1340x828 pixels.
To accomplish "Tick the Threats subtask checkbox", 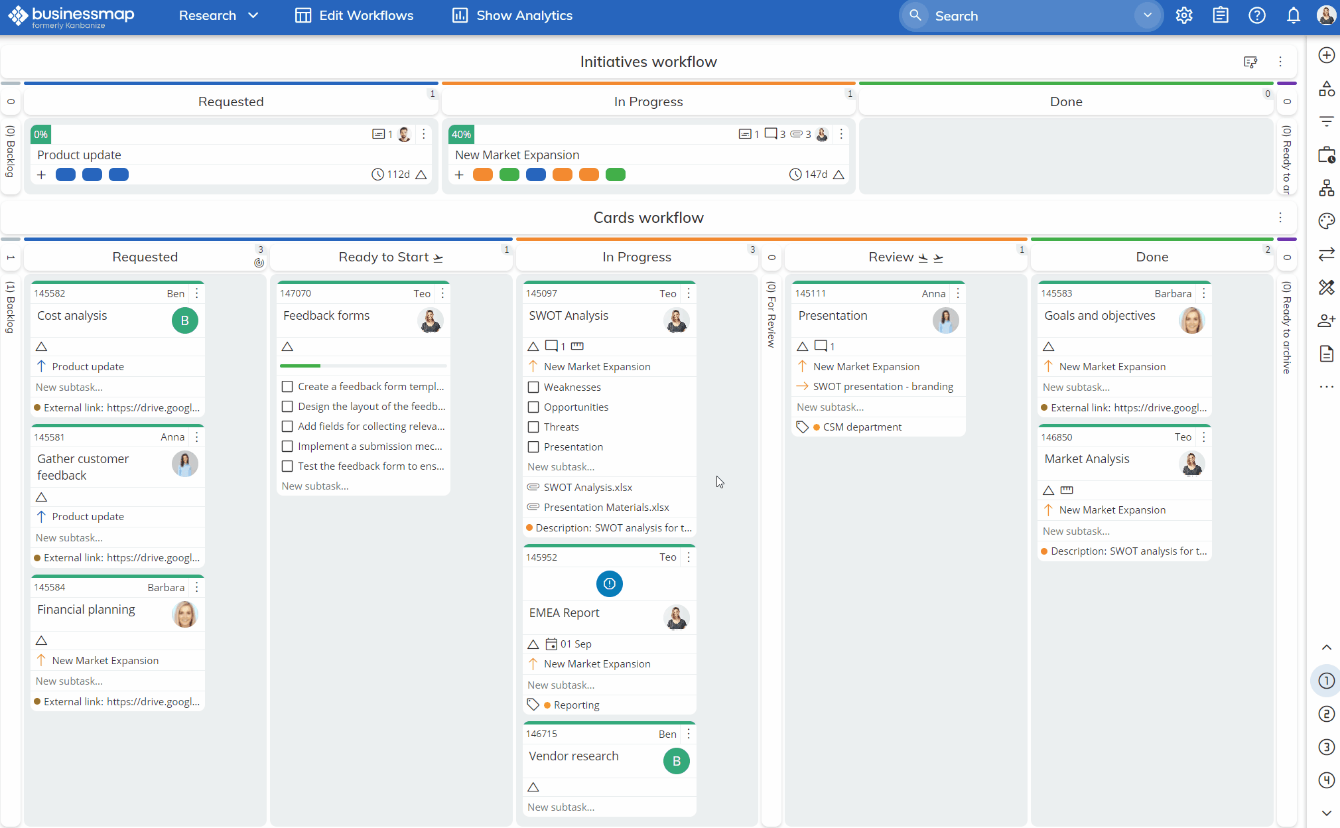I will [x=533, y=427].
